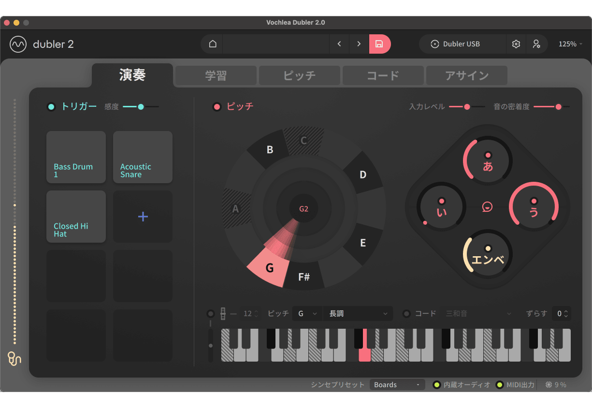Image resolution: width=592 pixels, height=408 pixels.
Task: Switch to the コード tab
Action: 383,76
